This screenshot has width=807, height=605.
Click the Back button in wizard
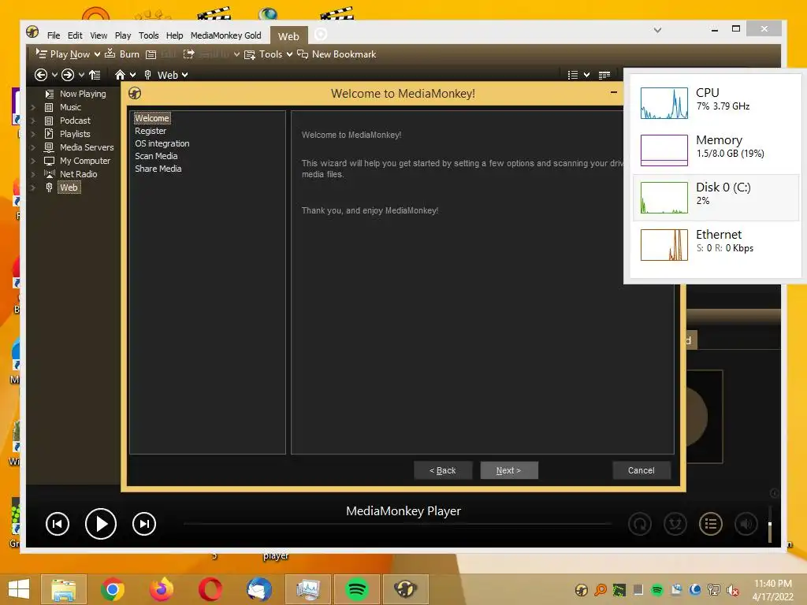click(x=443, y=470)
